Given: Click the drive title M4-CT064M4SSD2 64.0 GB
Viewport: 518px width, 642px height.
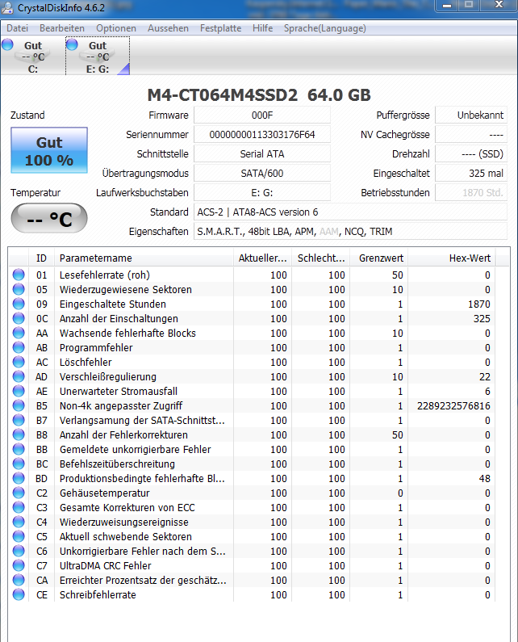Looking at the screenshot, I should 259,95.
